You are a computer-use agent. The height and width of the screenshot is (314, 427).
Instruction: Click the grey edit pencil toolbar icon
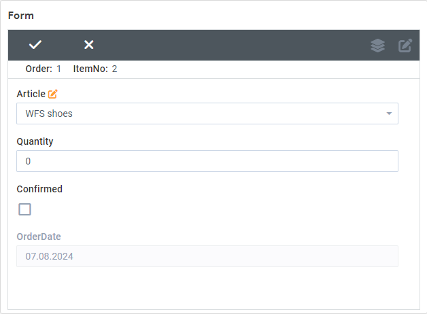click(405, 46)
